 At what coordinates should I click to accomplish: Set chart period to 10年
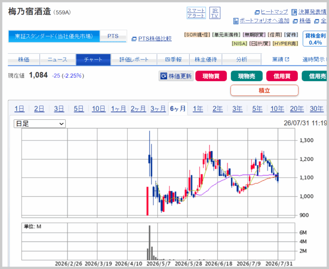point(277,109)
